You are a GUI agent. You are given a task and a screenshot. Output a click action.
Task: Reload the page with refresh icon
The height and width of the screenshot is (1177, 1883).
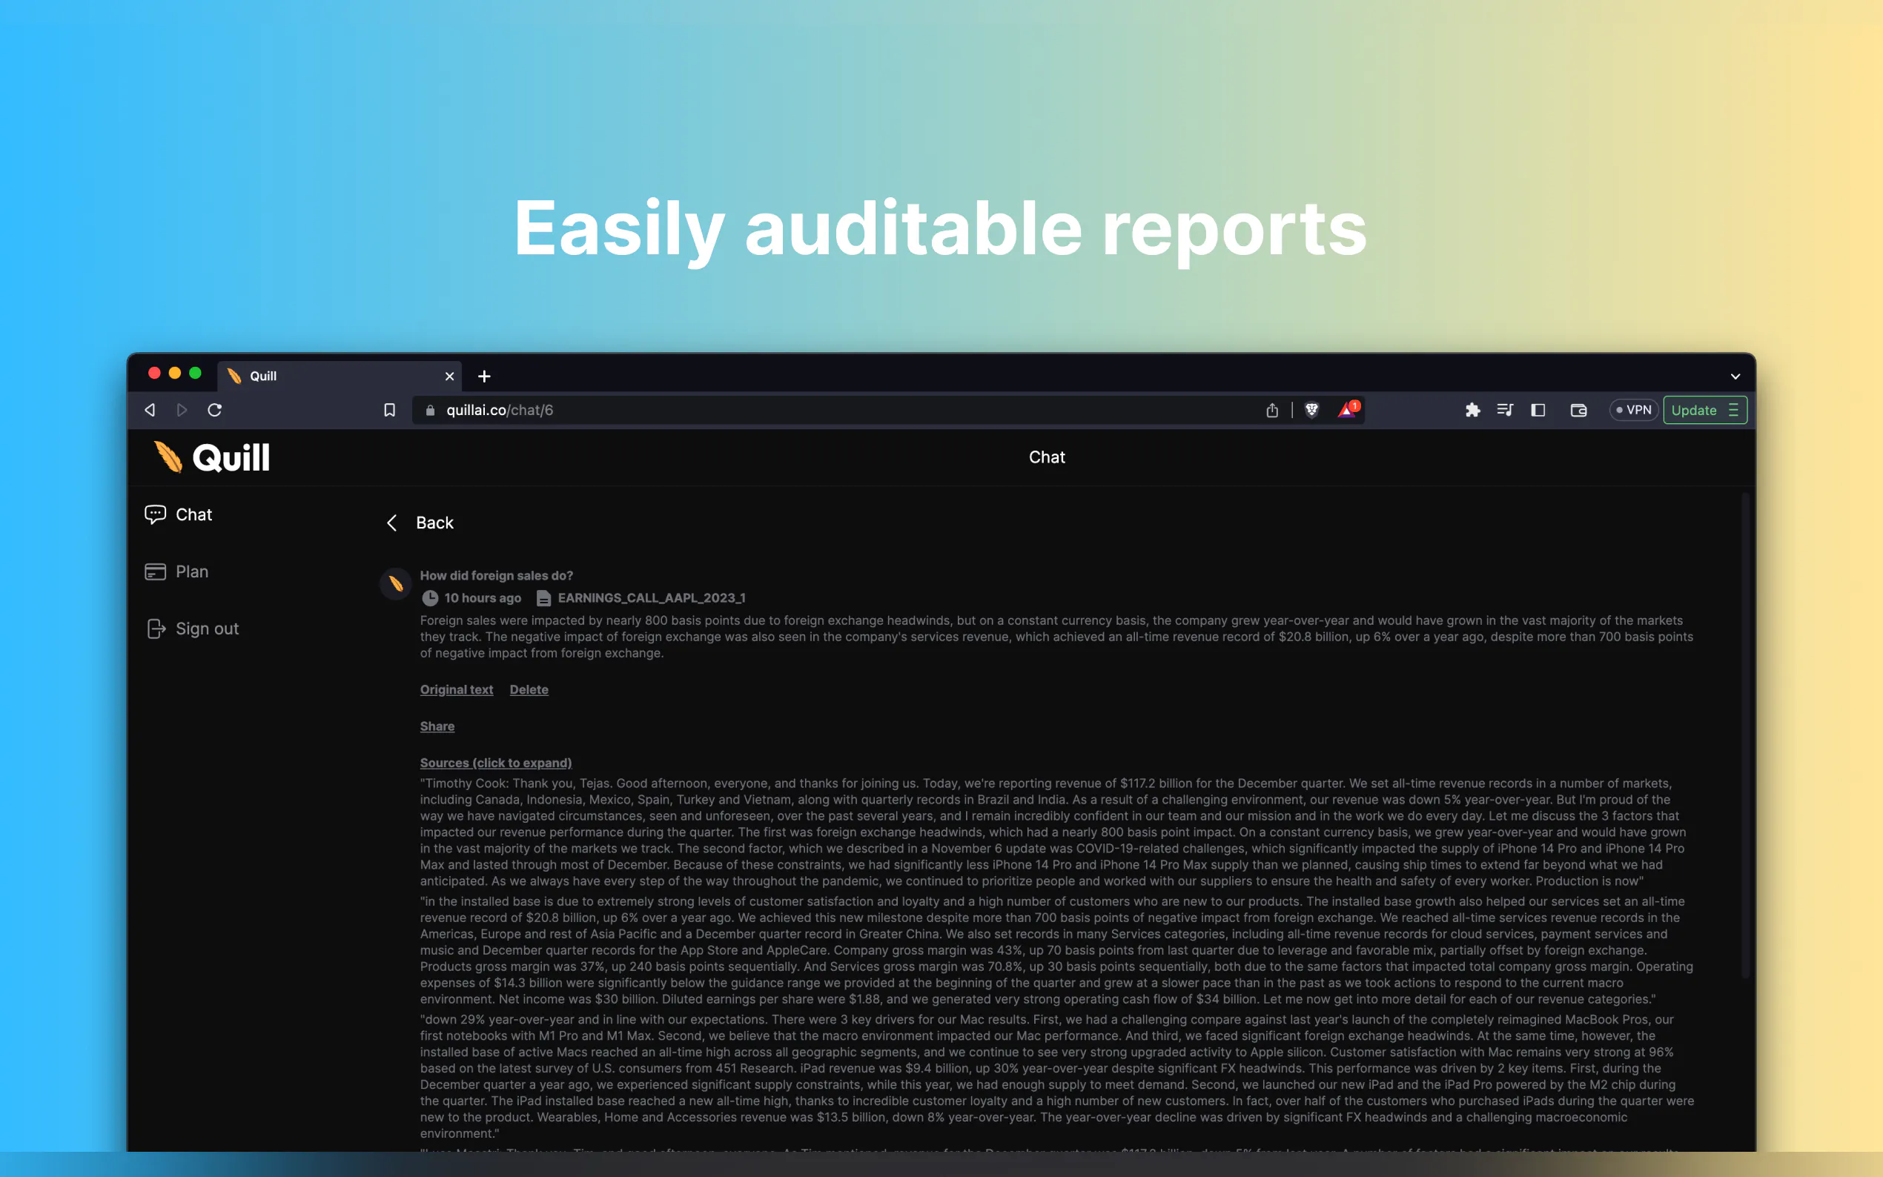click(x=215, y=410)
